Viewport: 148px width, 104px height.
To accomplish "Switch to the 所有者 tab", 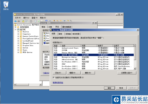I will click(68, 34).
